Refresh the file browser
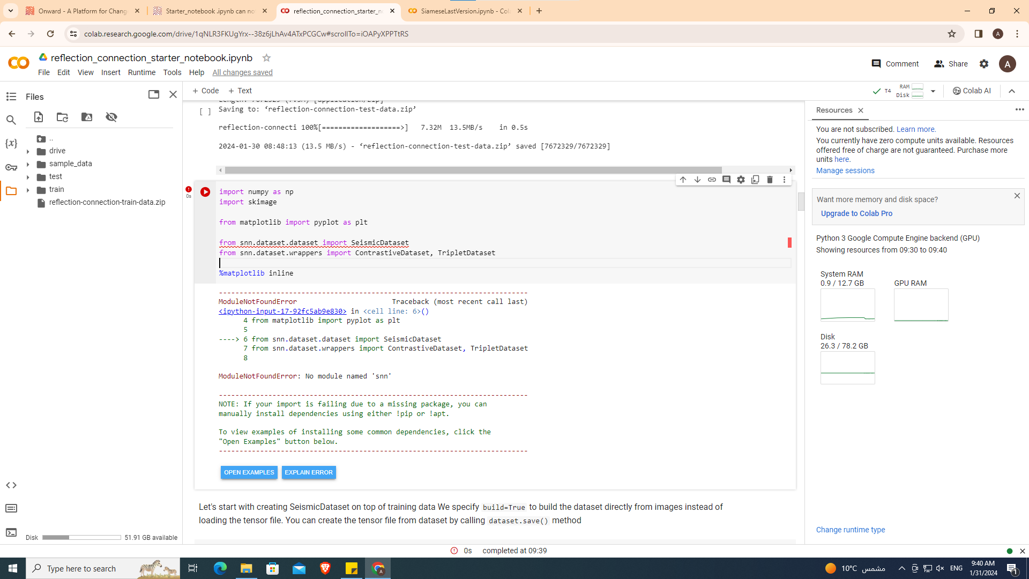The image size is (1029, 579). (62, 117)
